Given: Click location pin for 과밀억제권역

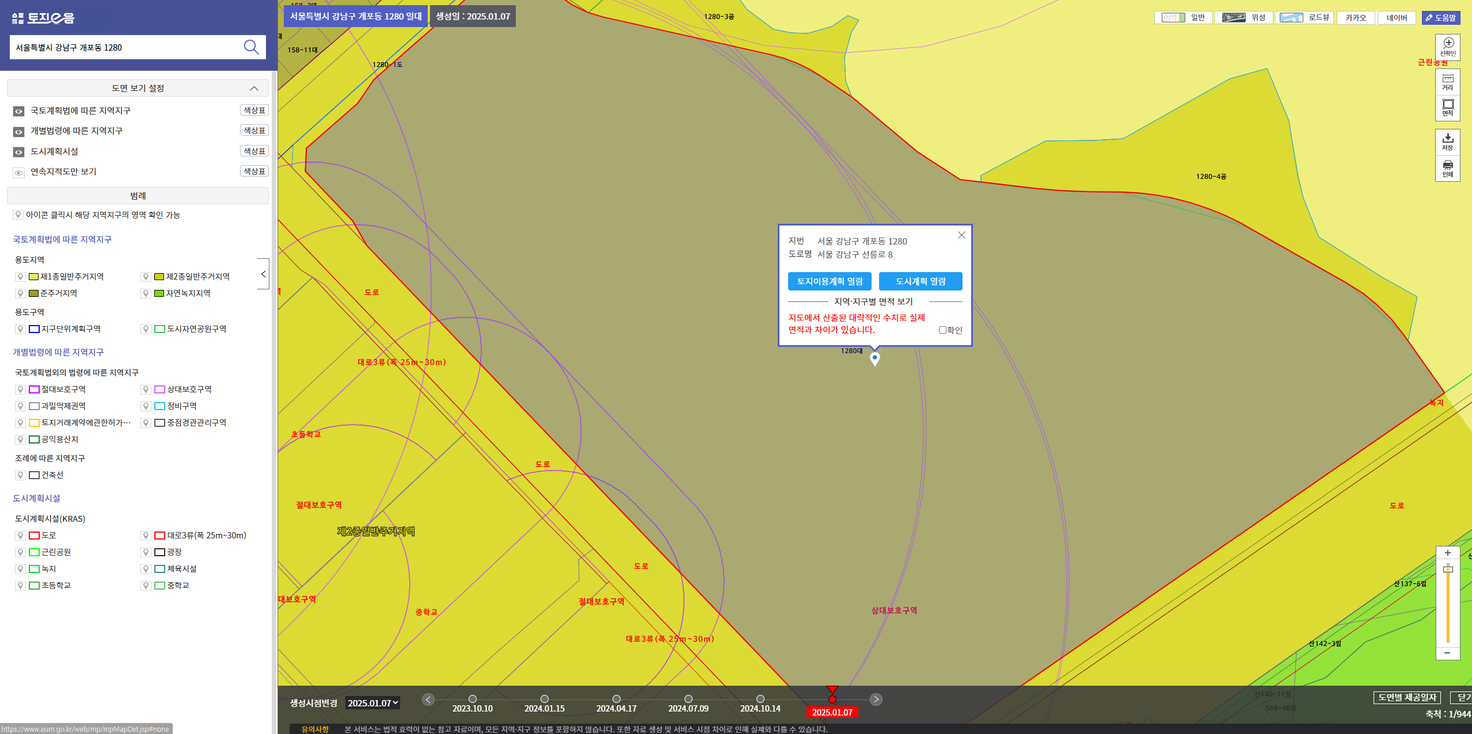Looking at the screenshot, I should (x=20, y=406).
